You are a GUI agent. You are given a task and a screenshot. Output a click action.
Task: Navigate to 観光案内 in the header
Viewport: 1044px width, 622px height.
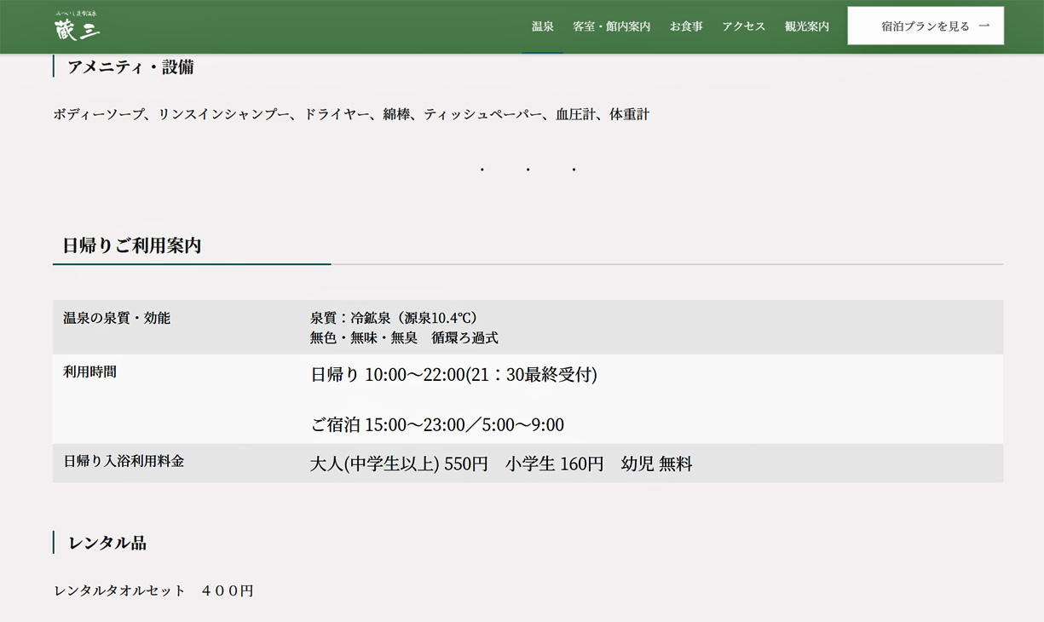pyautogui.click(x=806, y=26)
